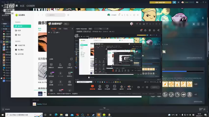209x117 pixels.
Task: Select 音乐馆 in QQ Music sidebar
Action: (22, 26)
